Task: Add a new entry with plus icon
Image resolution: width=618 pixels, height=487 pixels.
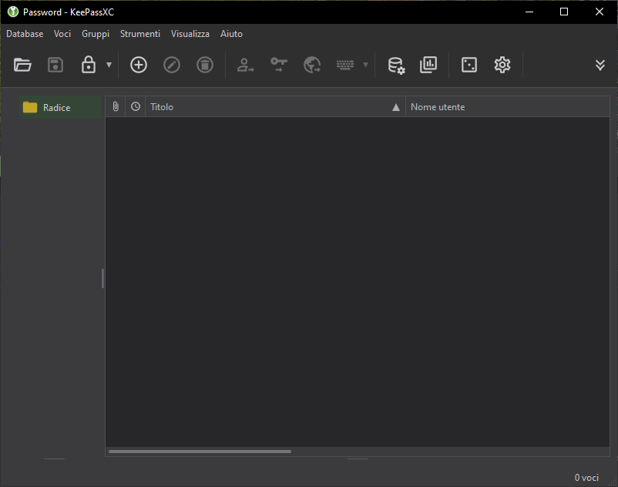Action: (x=138, y=65)
